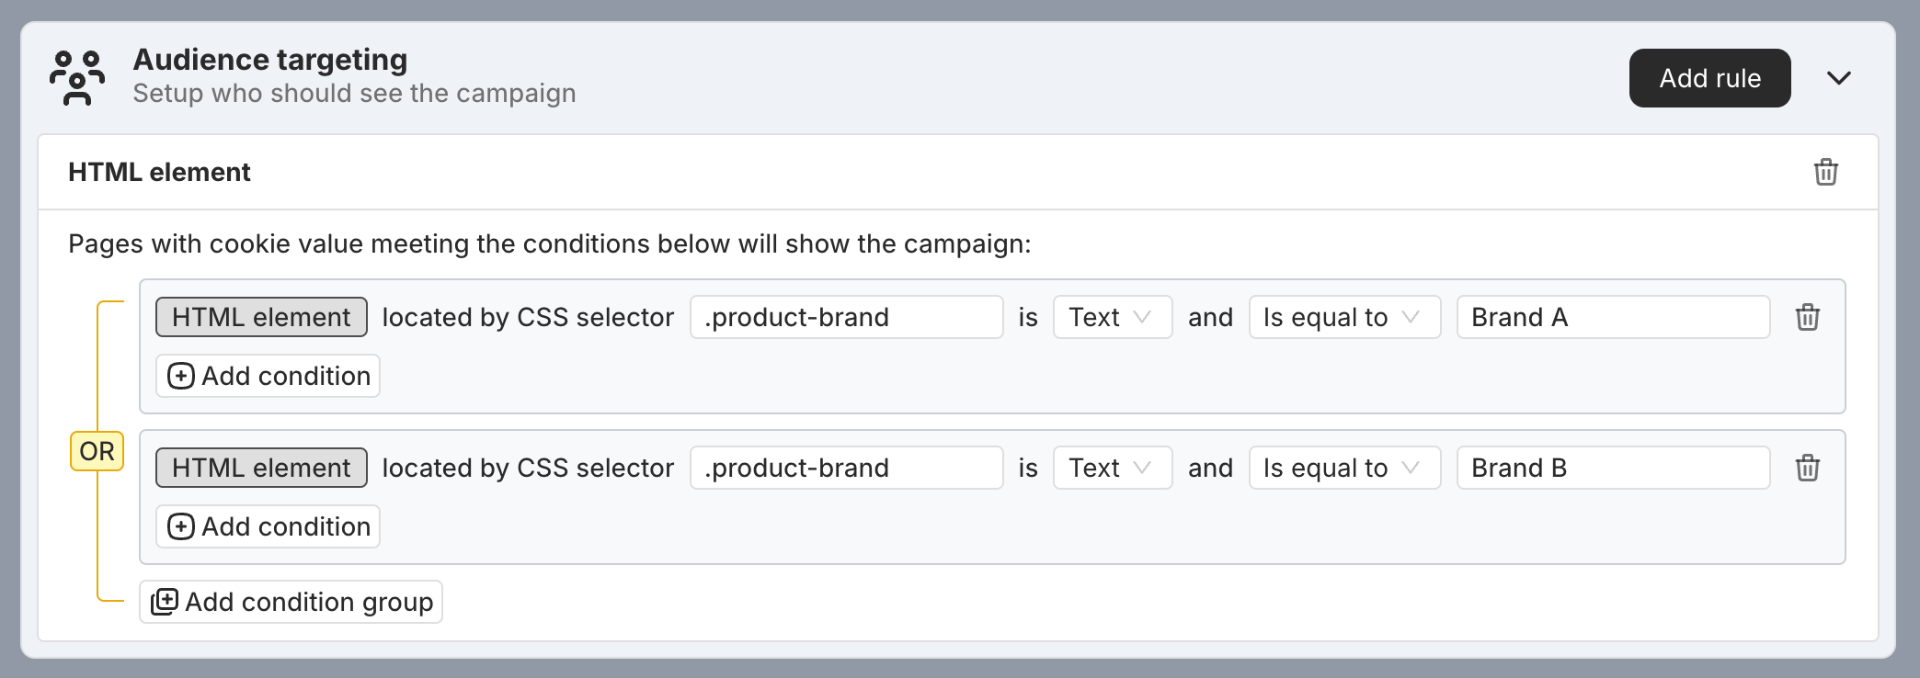Focus the Brand B value field
The width and height of the screenshot is (1920, 678).
(x=1613, y=468)
